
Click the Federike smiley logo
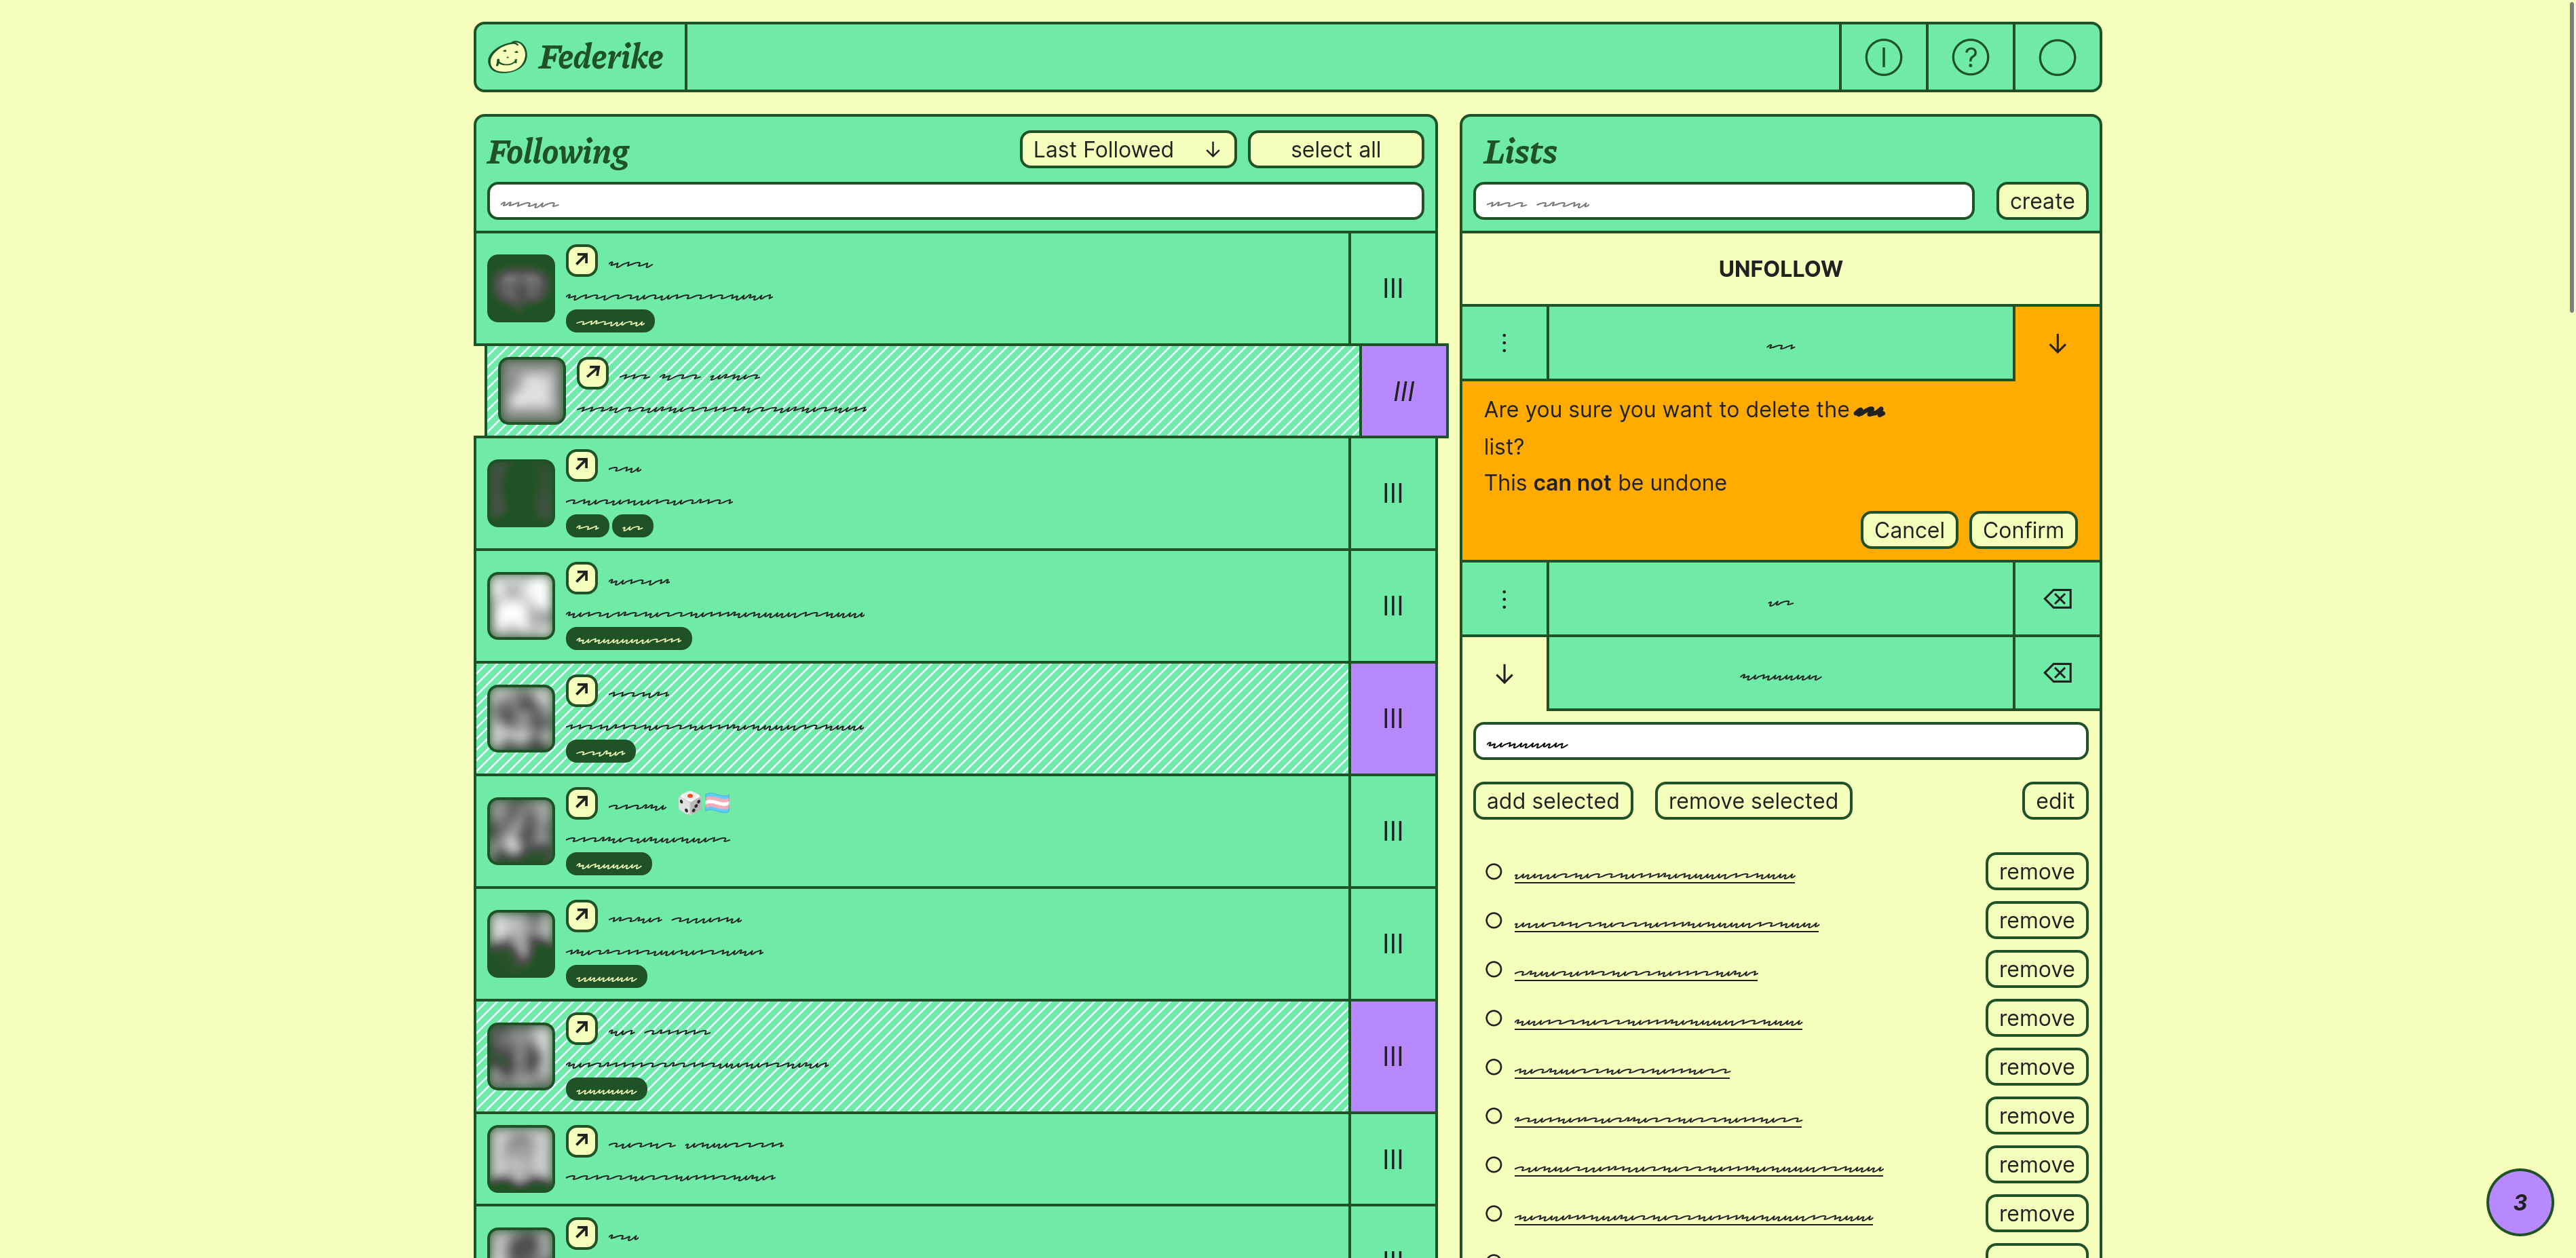coord(507,57)
